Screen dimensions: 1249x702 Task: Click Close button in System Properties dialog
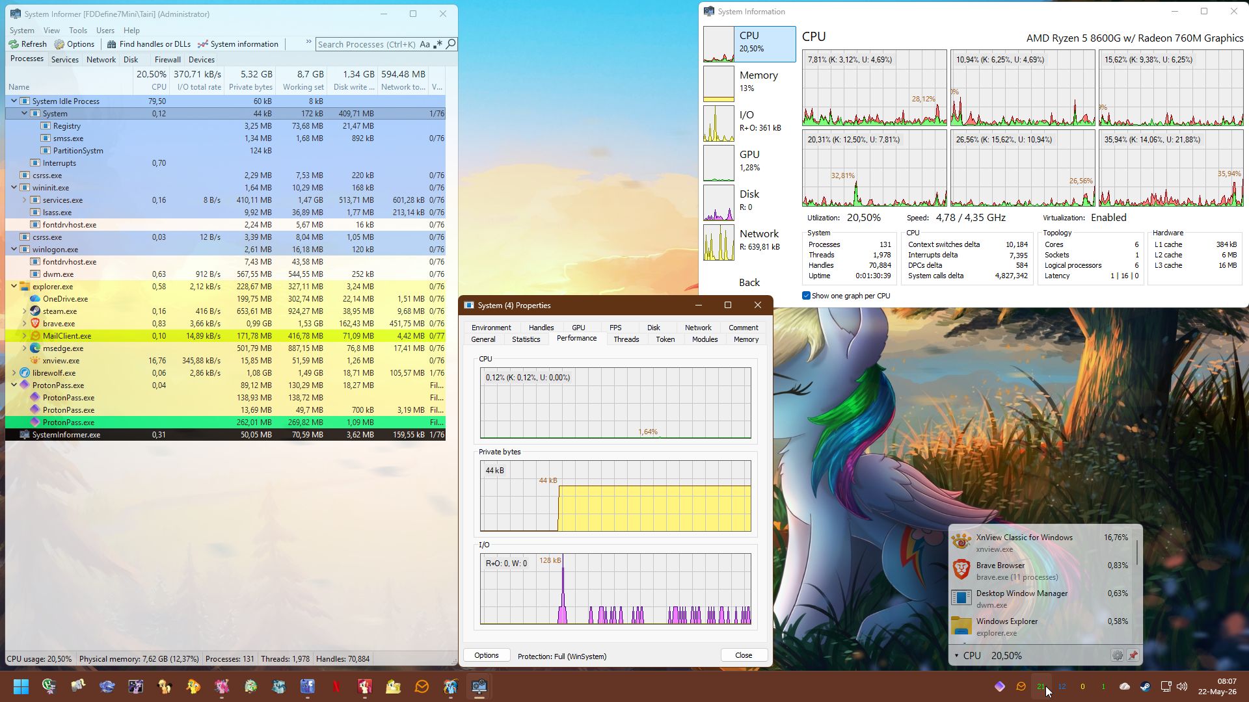tap(744, 655)
